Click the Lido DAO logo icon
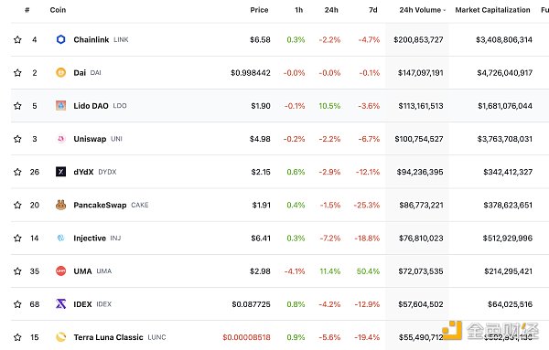Viewport: 549px width, 350px height. [60, 106]
